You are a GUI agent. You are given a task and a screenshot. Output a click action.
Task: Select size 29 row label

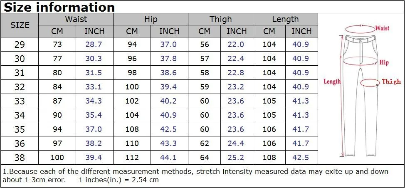[x=20, y=45]
